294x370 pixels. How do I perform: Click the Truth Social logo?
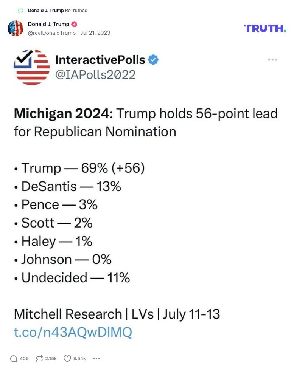tap(264, 28)
